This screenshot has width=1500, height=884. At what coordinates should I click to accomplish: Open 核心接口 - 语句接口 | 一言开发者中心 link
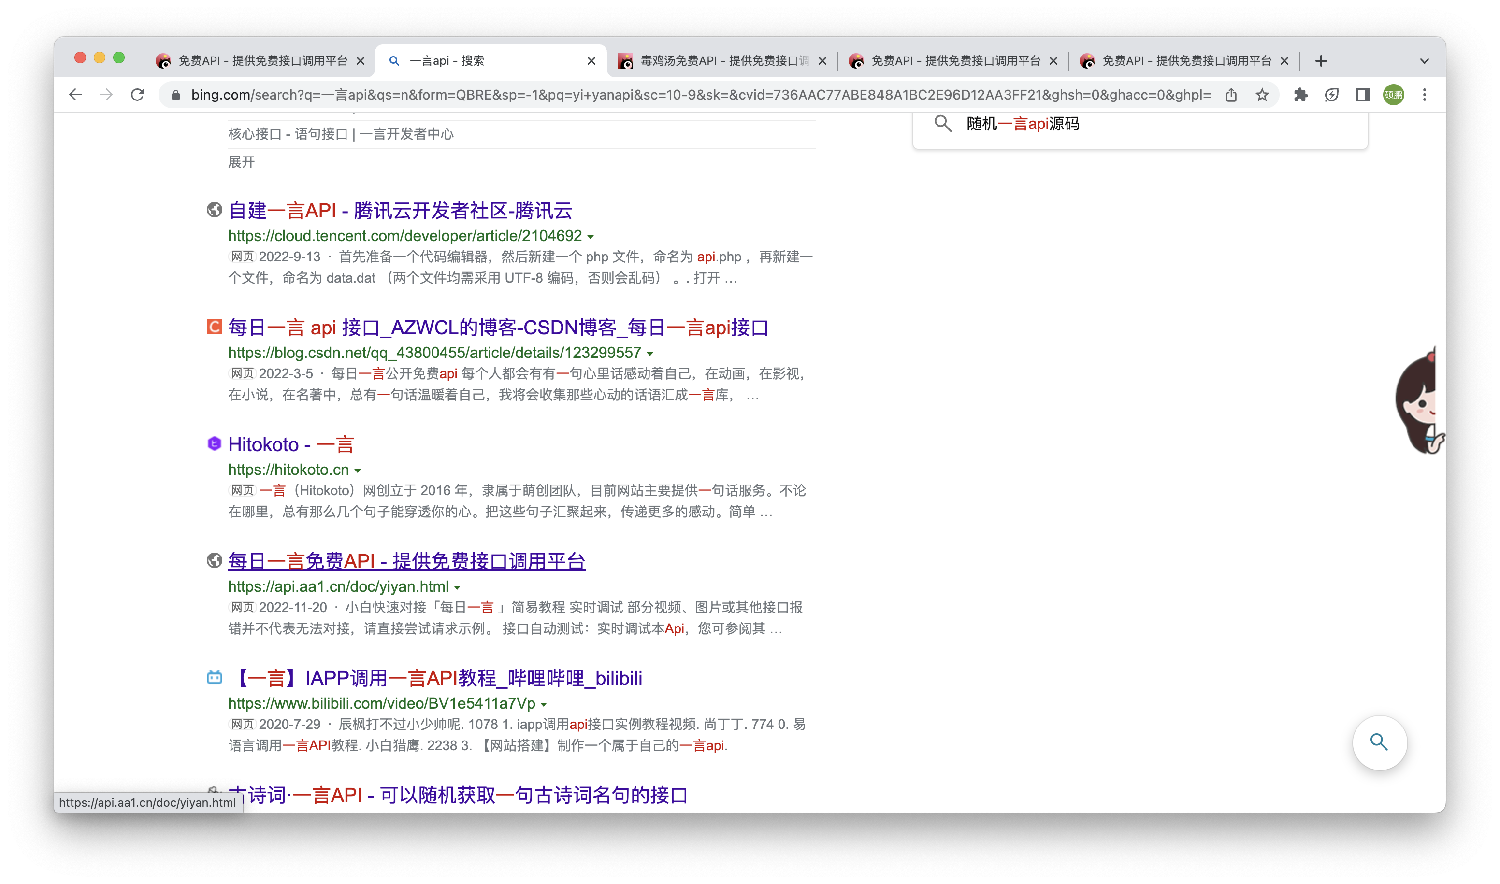click(x=341, y=134)
